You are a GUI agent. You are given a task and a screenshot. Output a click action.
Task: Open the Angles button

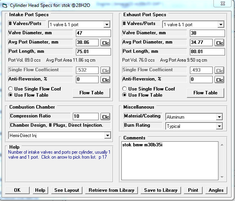click(216, 190)
